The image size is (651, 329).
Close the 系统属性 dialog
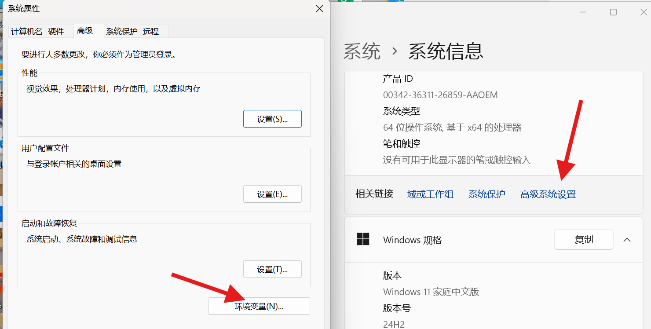[x=320, y=9]
